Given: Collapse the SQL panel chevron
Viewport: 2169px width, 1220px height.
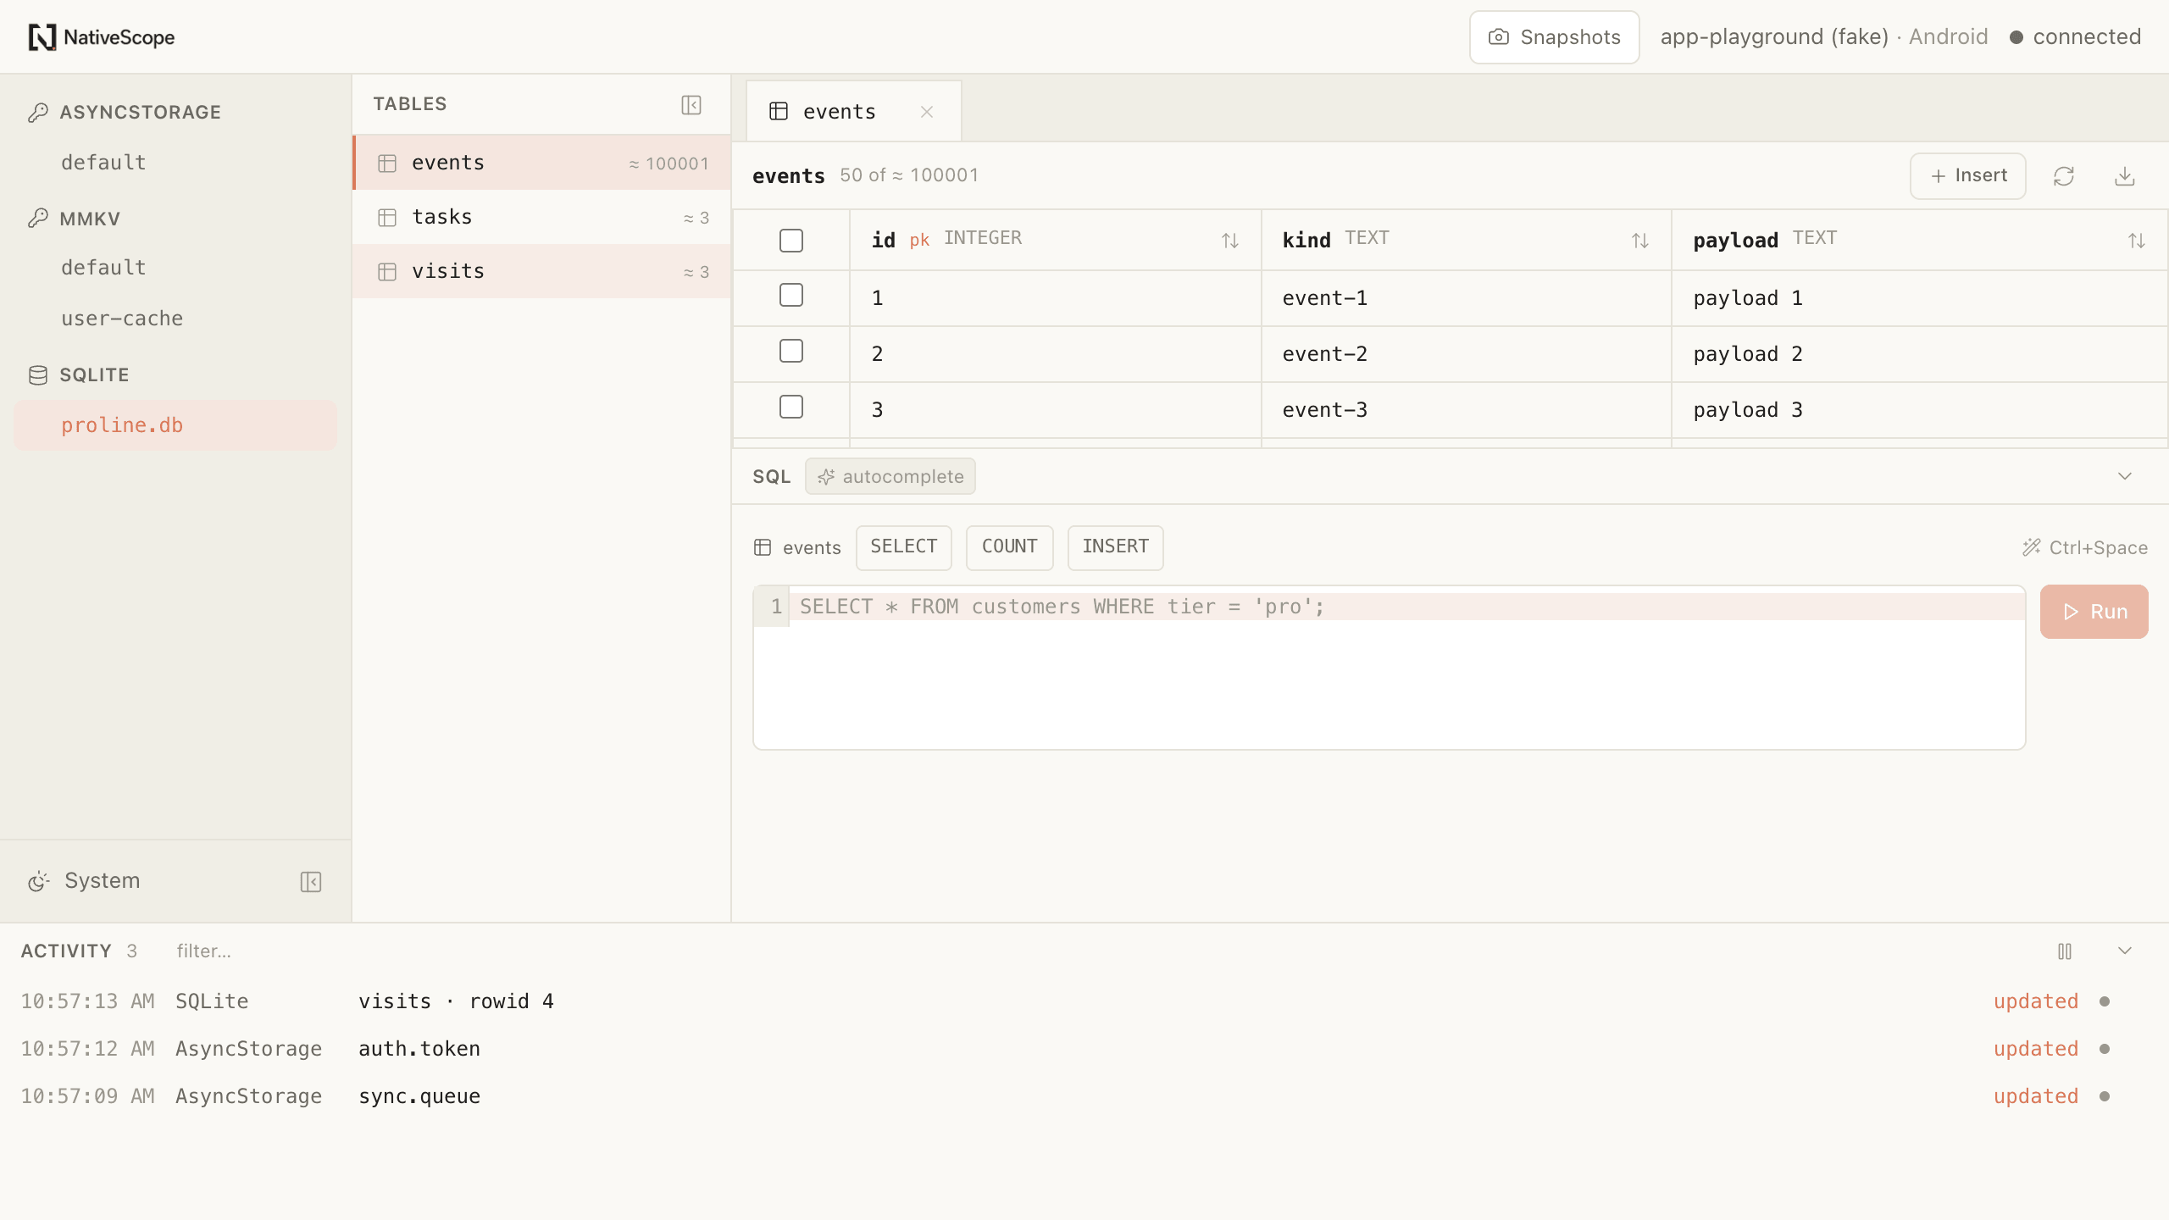Looking at the screenshot, I should pyautogui.click(x=2125, y=476).
